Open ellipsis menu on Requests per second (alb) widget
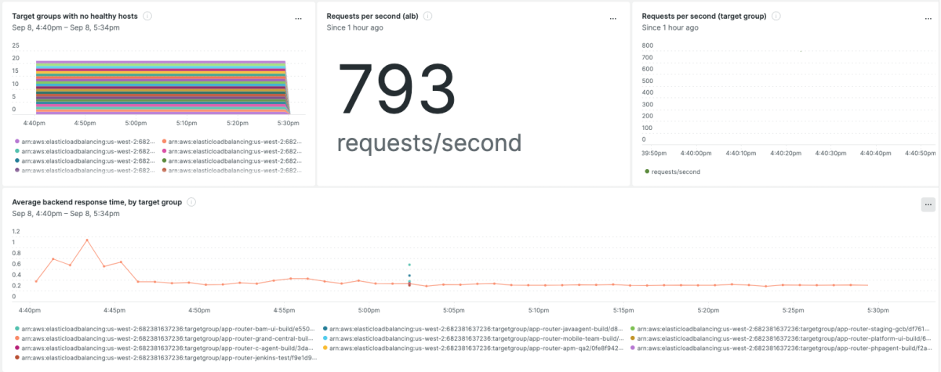The image size is (941, 372). click(x=612, y=17)
